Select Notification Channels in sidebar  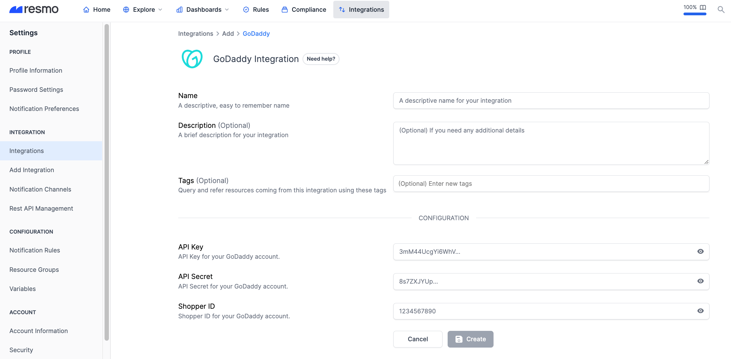click(x=40, y=189)
